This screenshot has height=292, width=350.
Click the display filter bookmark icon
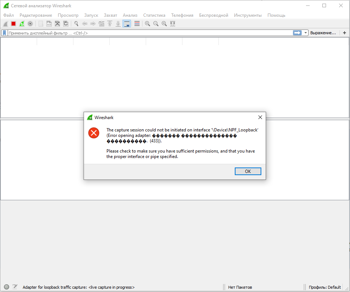click(x=4, y=33)
